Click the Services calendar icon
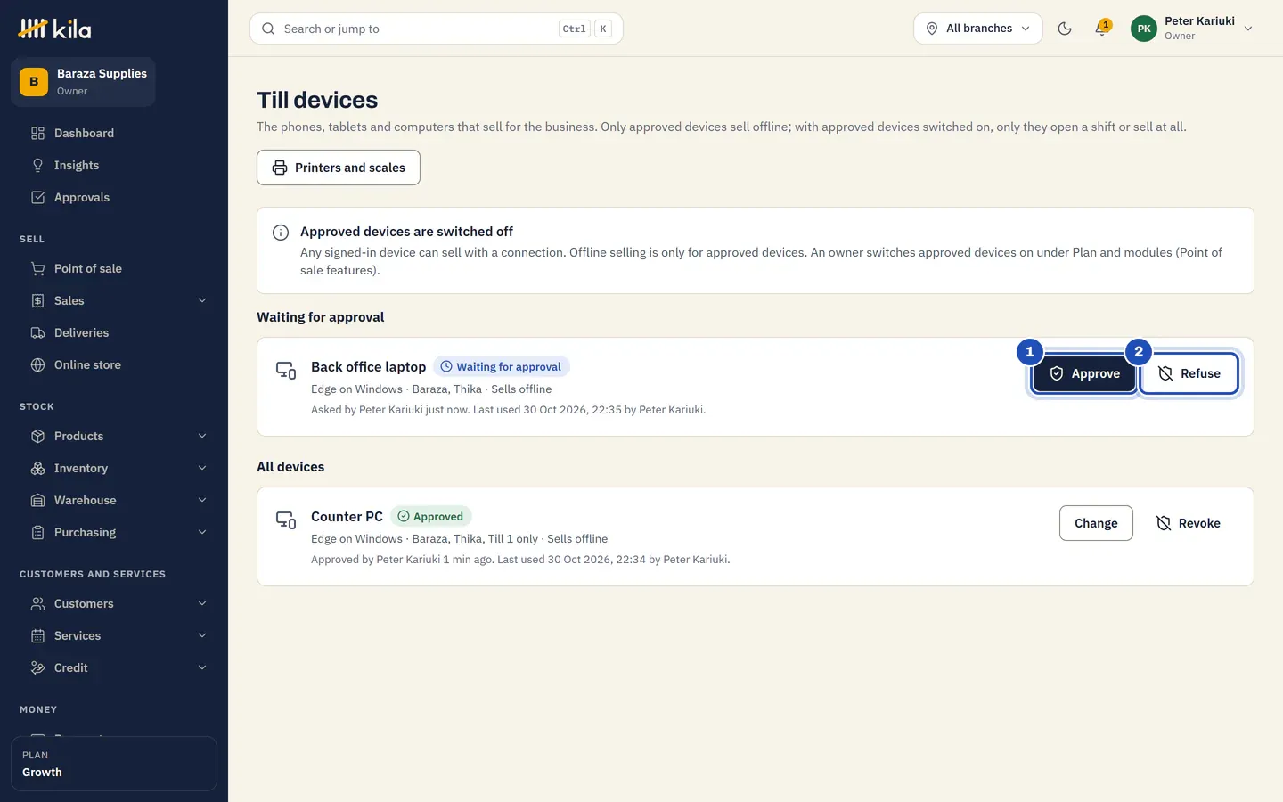 [x=37, y=636]
